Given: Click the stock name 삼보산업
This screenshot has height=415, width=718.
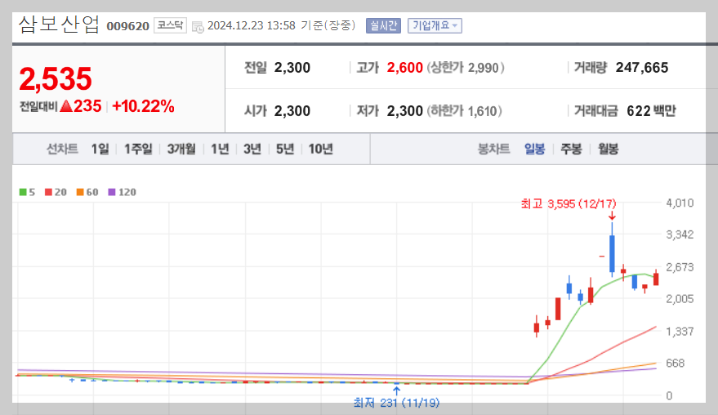Looking at the screenshot, I should pos(59,25).
